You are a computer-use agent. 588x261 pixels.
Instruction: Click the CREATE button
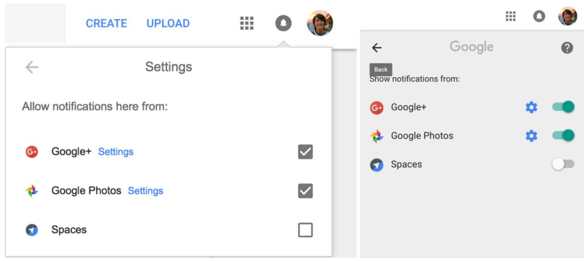(106, 23)
